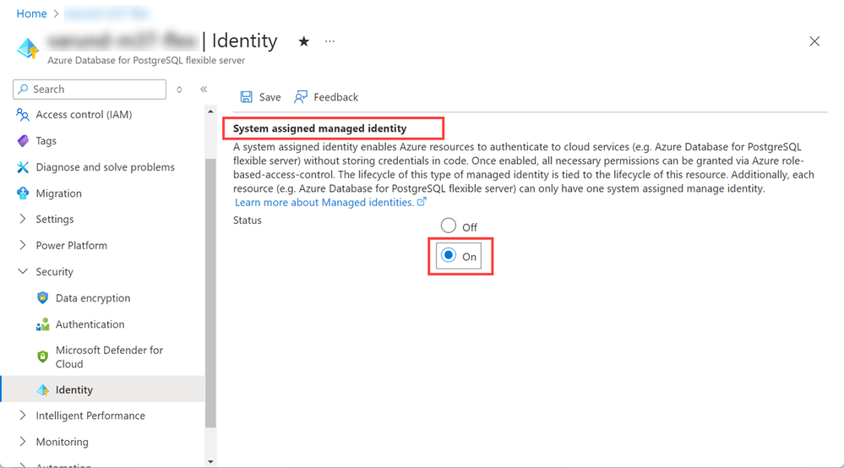The image size is (844, 468).
Task: Click the Feedback person icon
Action: coord(301,97)
